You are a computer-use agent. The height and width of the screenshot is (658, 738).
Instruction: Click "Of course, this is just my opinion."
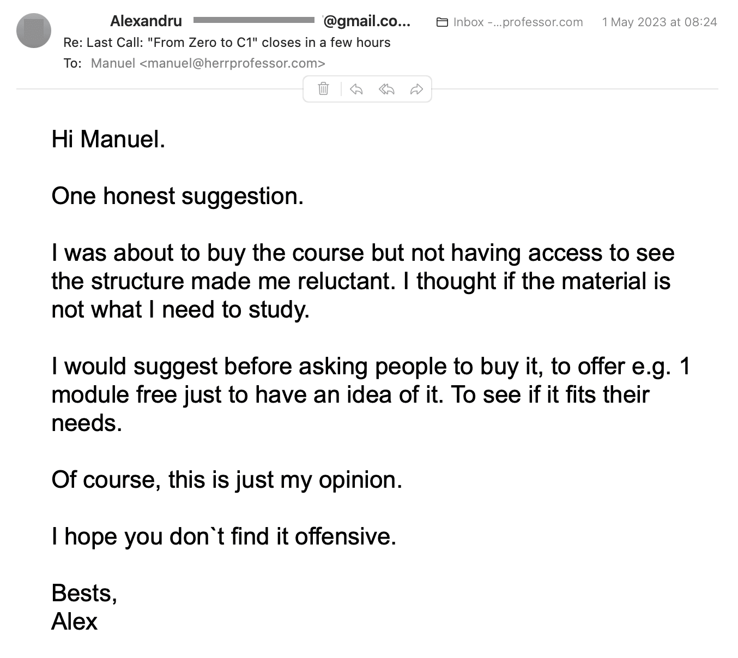(x=227, y=480)
